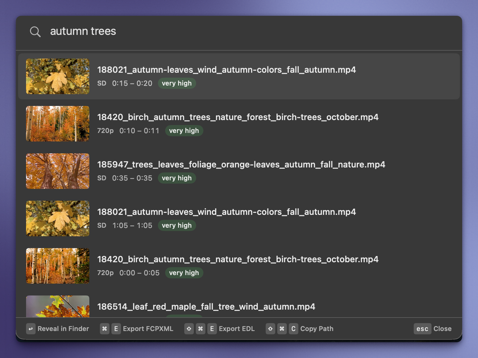Click 'very high' badge next to 1:05 – 1:05
This screenshot has height=358, width=478.
click(x=177, y=225)
